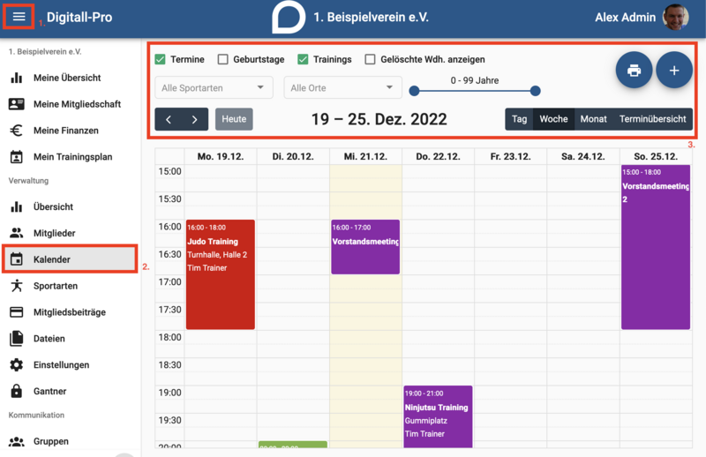
Task: Switch to Woche view
Action: point(554,119)
